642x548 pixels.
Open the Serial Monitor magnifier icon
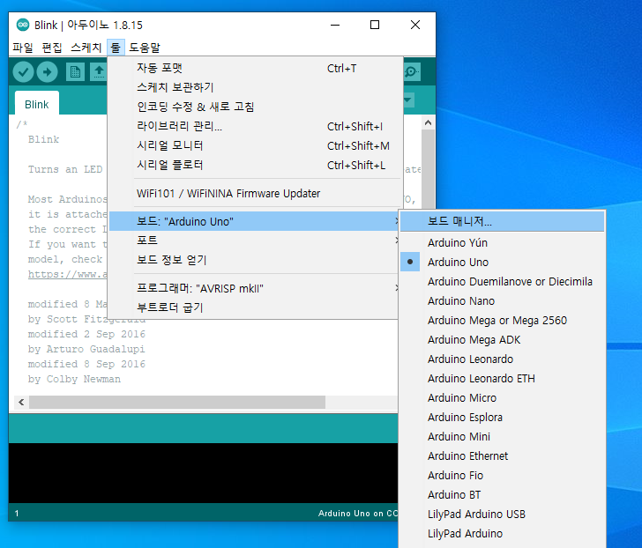coord(411,72)
